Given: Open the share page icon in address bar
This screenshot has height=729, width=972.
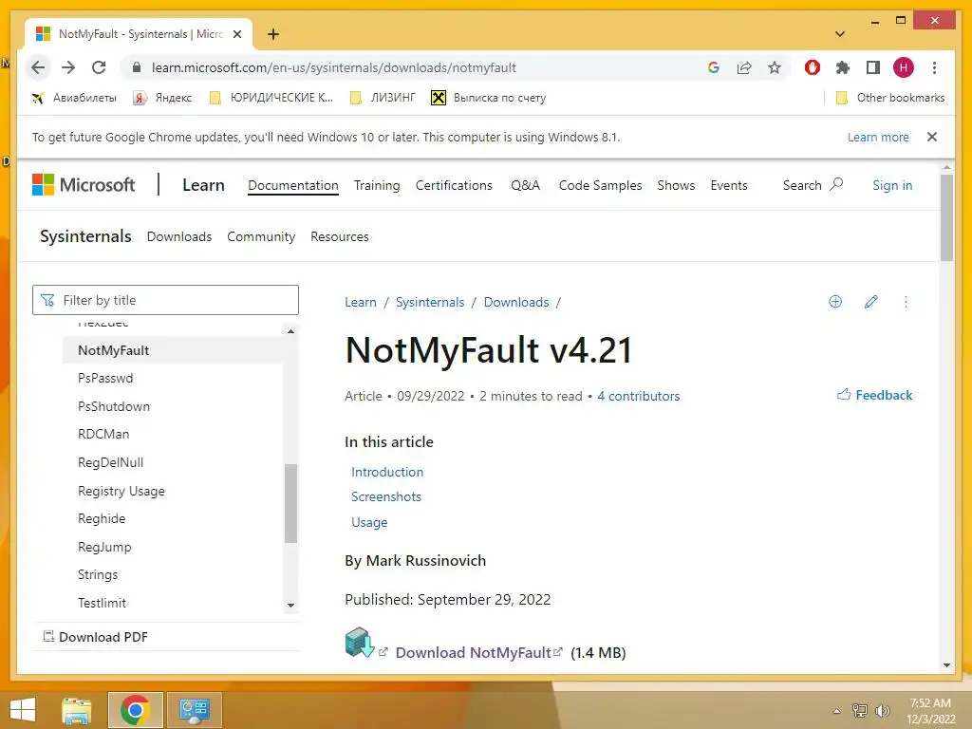Looking at the screenshot, I should 744,67.
